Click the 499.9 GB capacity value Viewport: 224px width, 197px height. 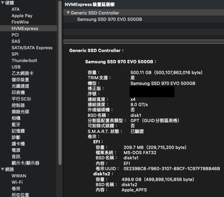pyautogui.click(x=158, y=179)
